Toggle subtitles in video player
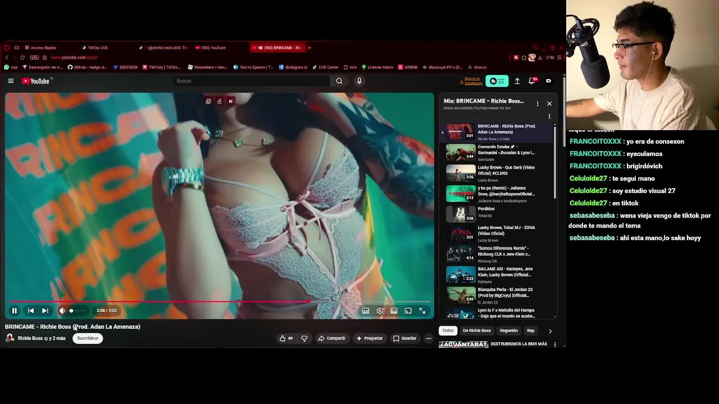The image size is (719, 404). coord(366,310)
